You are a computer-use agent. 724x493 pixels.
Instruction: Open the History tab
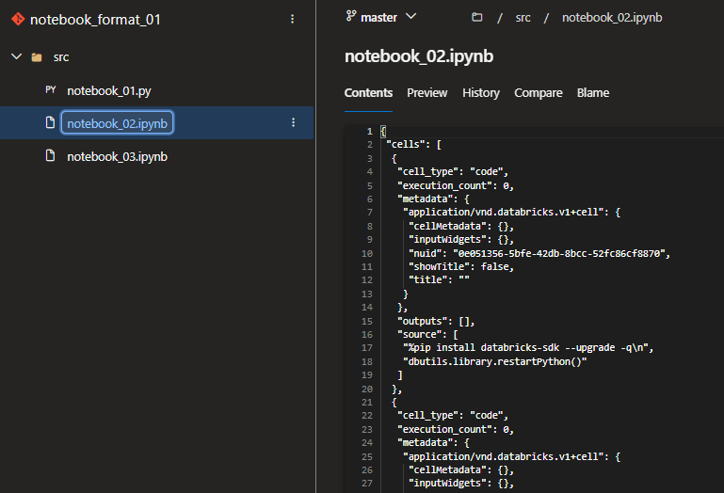[x=481, y=93]
